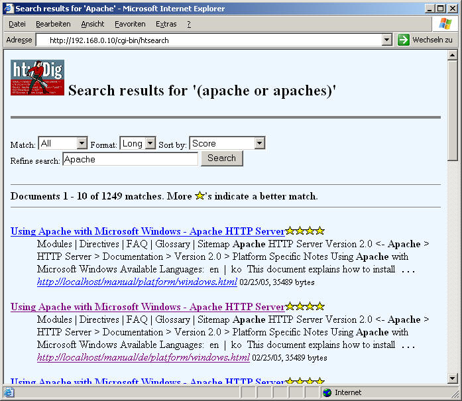Screen dimensions: 462x401
Task: Open the localhost/manual/de/platform/windows.html link
Action: tap(143, 357)
